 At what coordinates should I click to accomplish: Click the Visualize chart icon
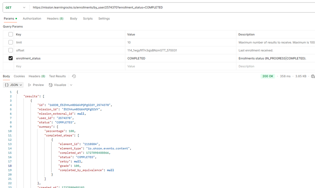click(x=51, y=85)
